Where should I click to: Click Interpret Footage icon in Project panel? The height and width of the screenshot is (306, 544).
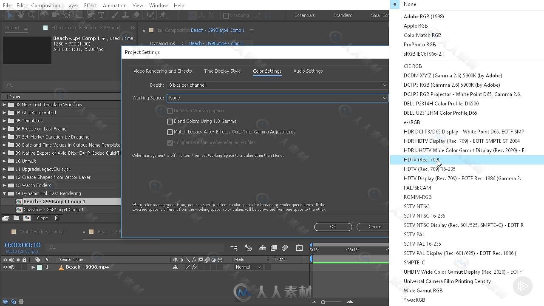(6, 218)
